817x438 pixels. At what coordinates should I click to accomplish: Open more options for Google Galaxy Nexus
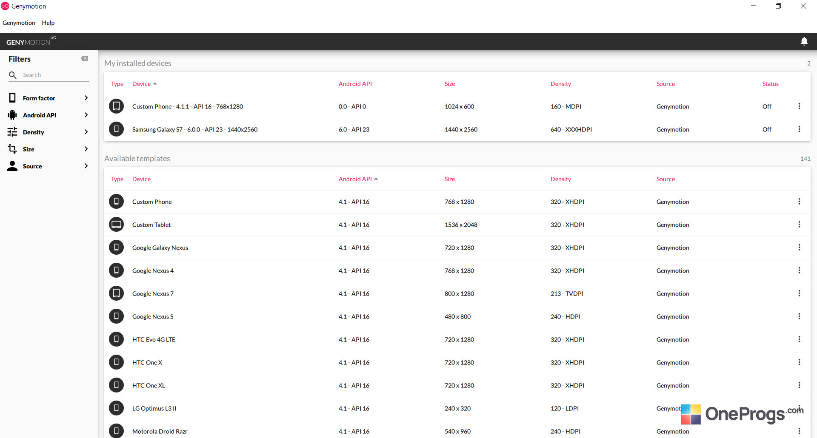799,247
